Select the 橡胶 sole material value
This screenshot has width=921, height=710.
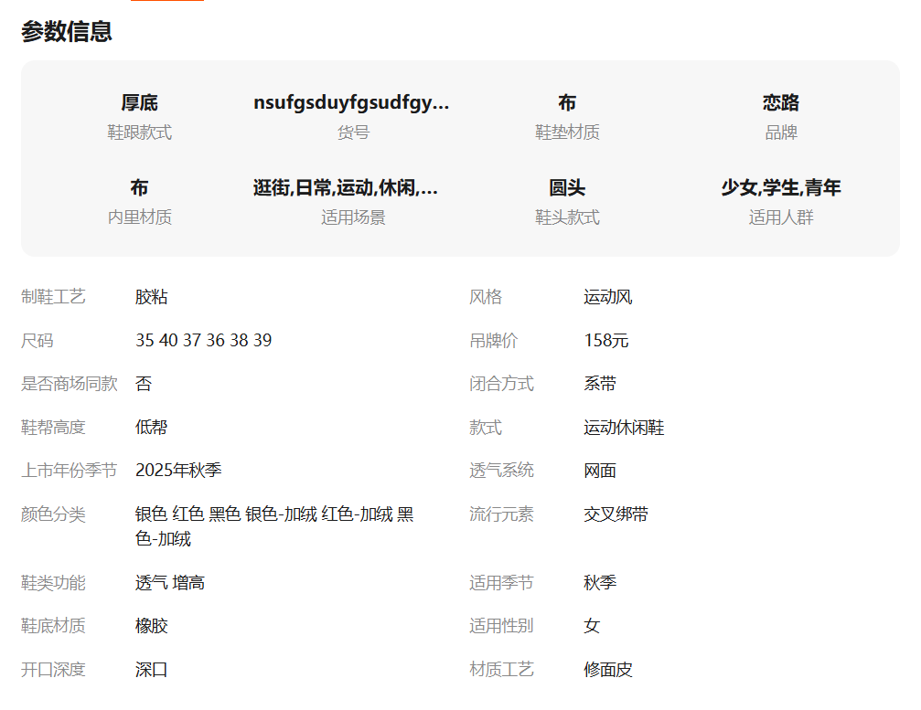coord(152,625)
